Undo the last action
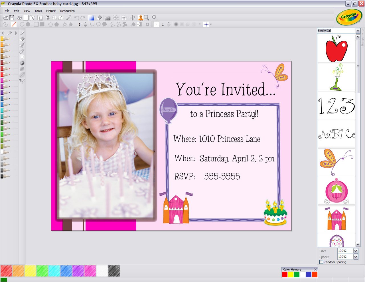 (76, 18)
